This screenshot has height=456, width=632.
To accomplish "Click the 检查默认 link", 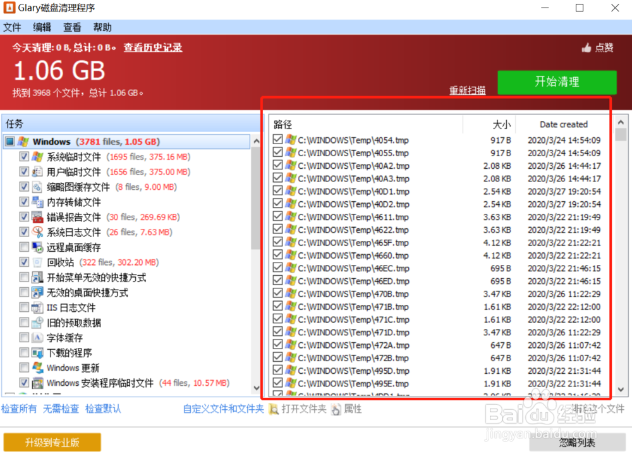I will [103, 409].
